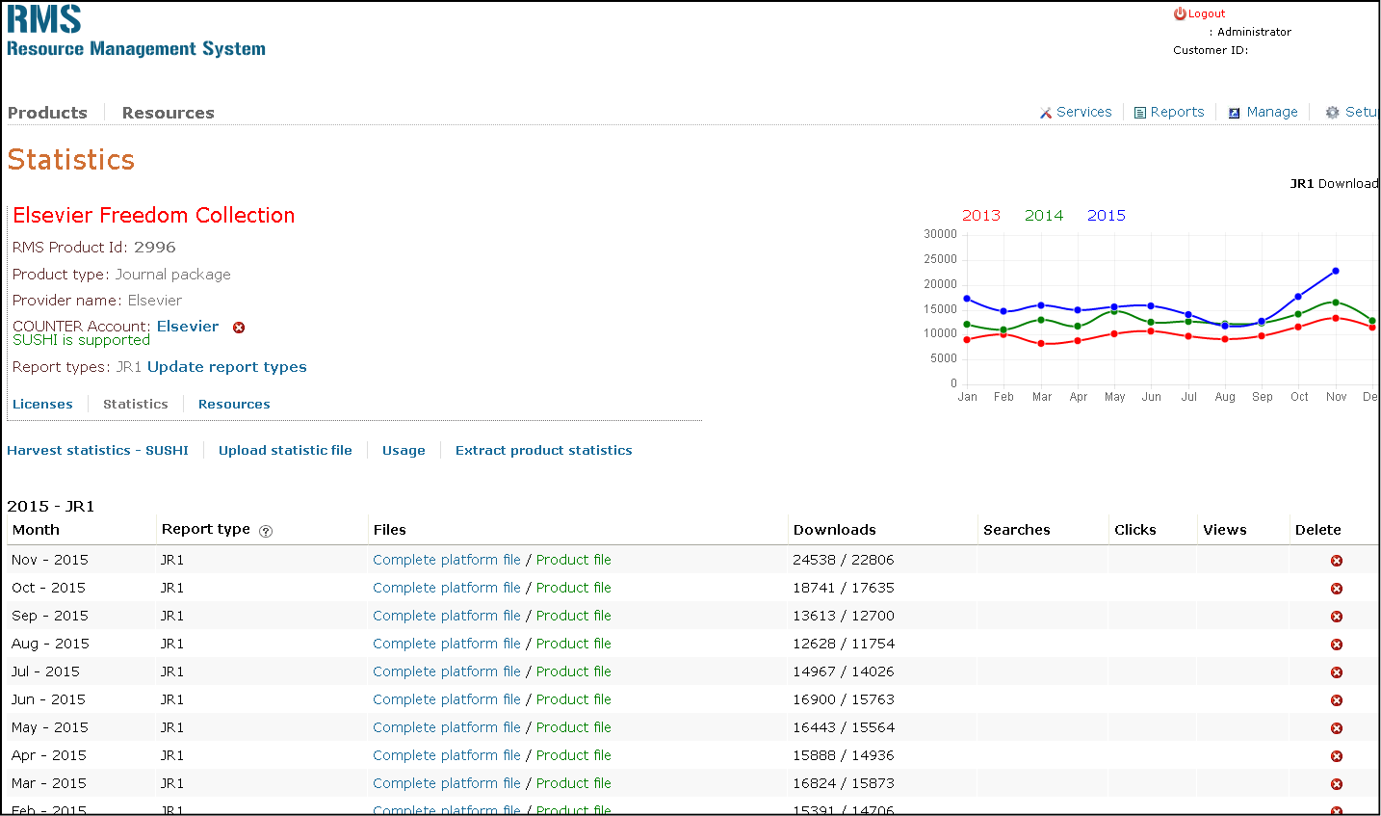Switch to the Licenses tab
This screenshot has width=1381, height=816.
(x=42, y=405)
